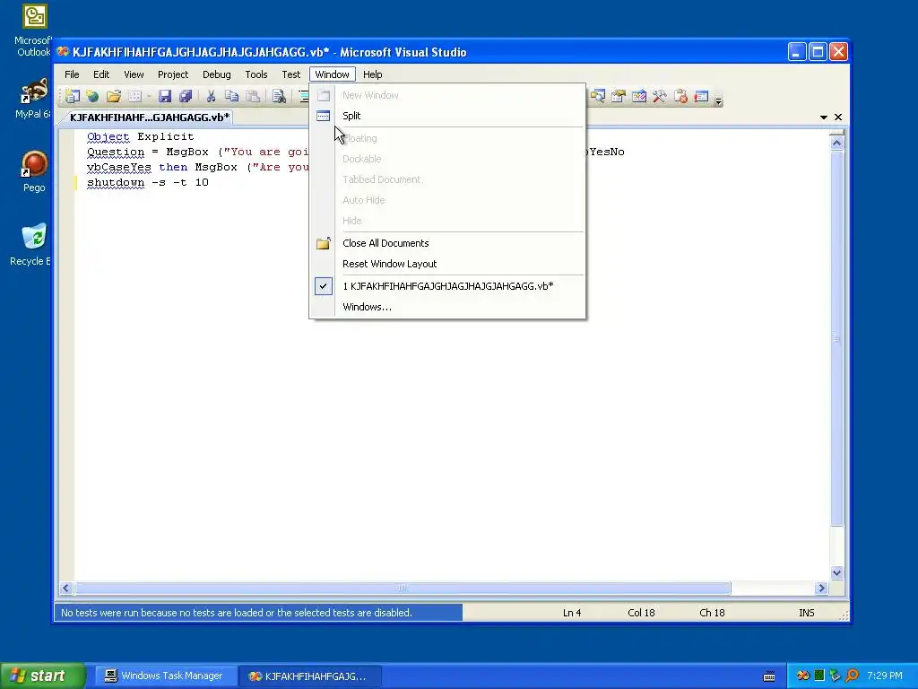This screenshot has height=689, width=918.
Task: Open the View menu
Action: coord(134,74)
